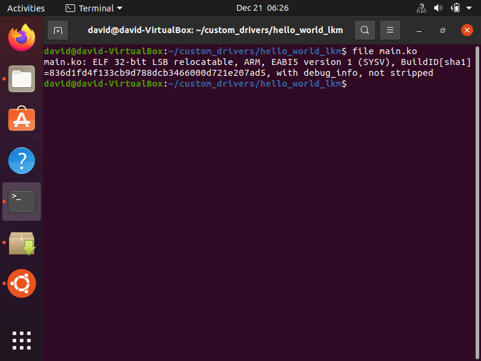Open Ubuntu Software from the dock
This screenshot has height=361, width=481.
coord(22,119)
